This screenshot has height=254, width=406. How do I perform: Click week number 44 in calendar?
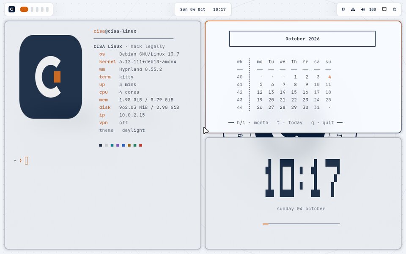click(x=240, y=107)
